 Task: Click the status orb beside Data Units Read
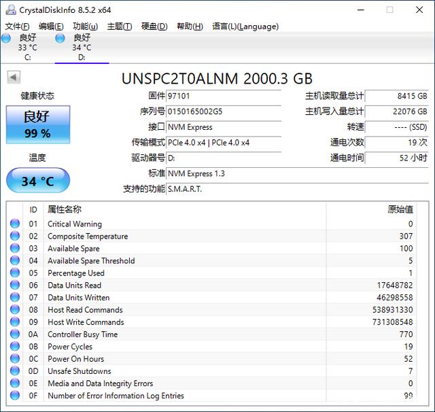tap(15, 285)
